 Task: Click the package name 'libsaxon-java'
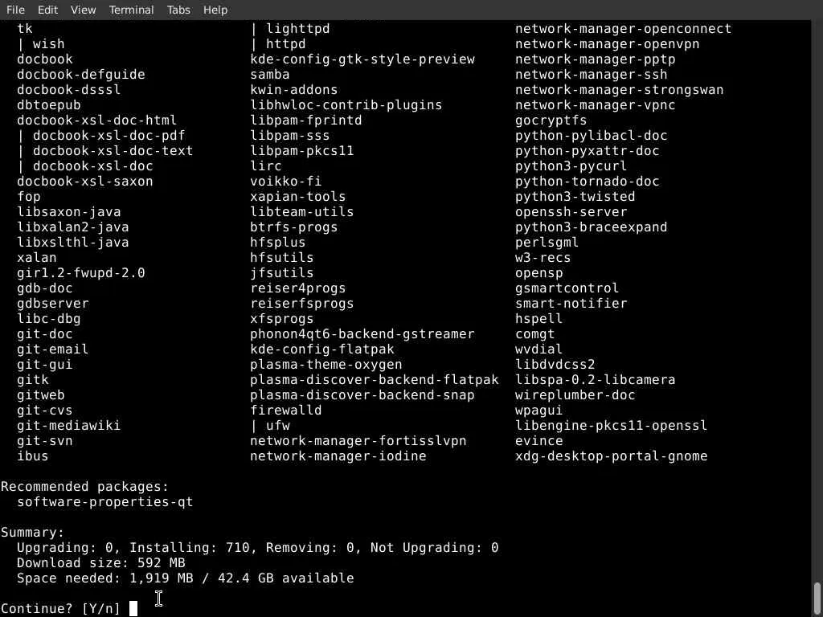[x=69, y=212]
